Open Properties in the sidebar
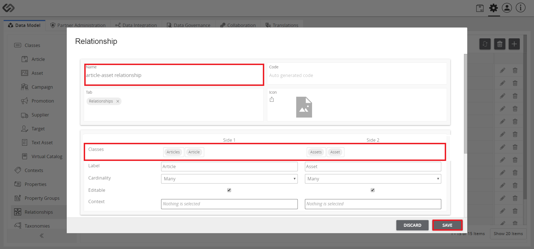Image resolution: width=534 pixels, height=249 pixels. click(x=35, y=184)
